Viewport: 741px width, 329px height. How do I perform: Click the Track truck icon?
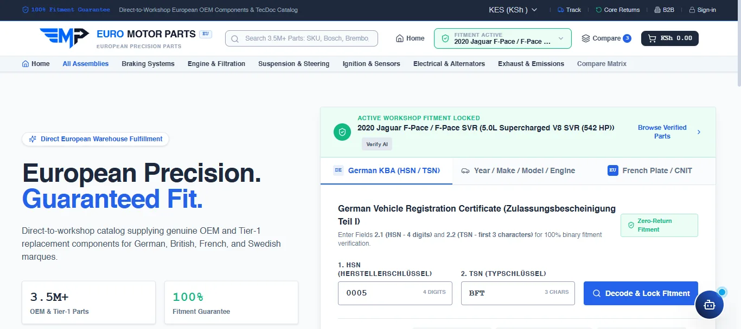click(561, 10)
